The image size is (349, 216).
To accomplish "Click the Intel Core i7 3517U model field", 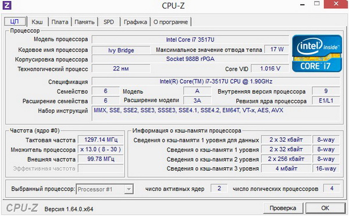I will (190, 40).
